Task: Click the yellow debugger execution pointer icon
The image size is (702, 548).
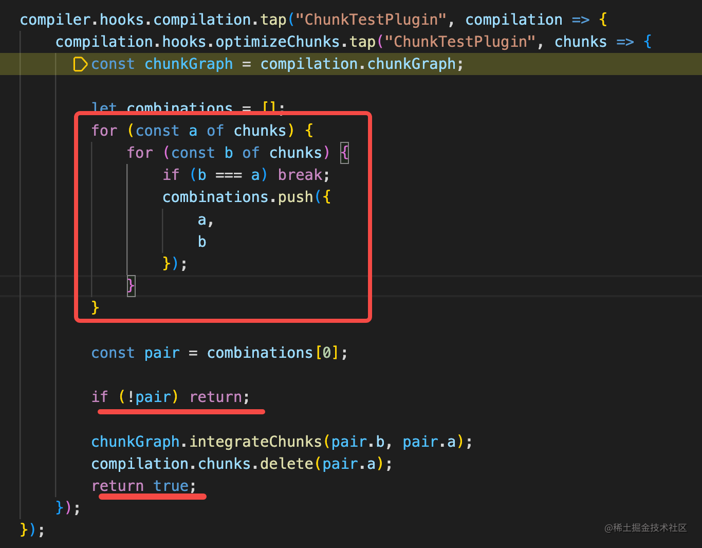Action: (81, 64)
